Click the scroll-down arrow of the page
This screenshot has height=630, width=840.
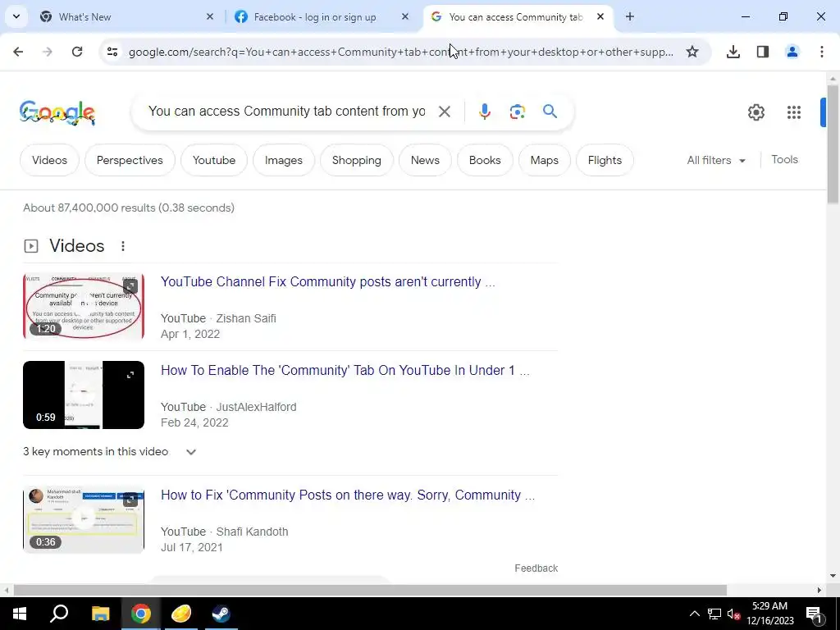pyautogui.click(x=833, y=576)
